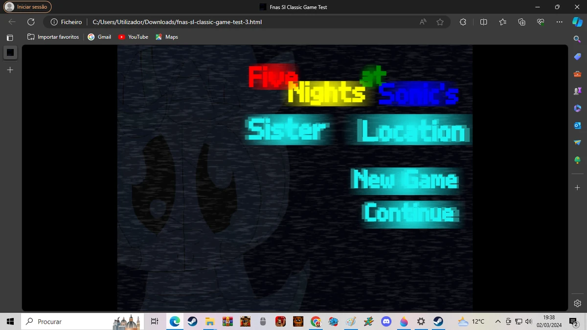Open Outlook from the Edge sidebar

pyautogui.click(x=577, y=125)
